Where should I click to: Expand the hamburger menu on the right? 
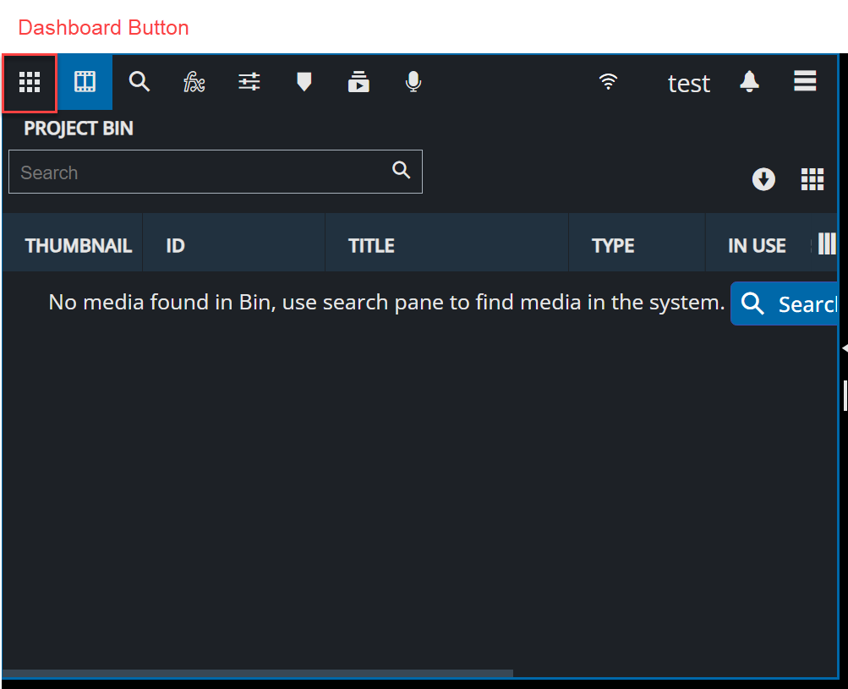[804, 81]
